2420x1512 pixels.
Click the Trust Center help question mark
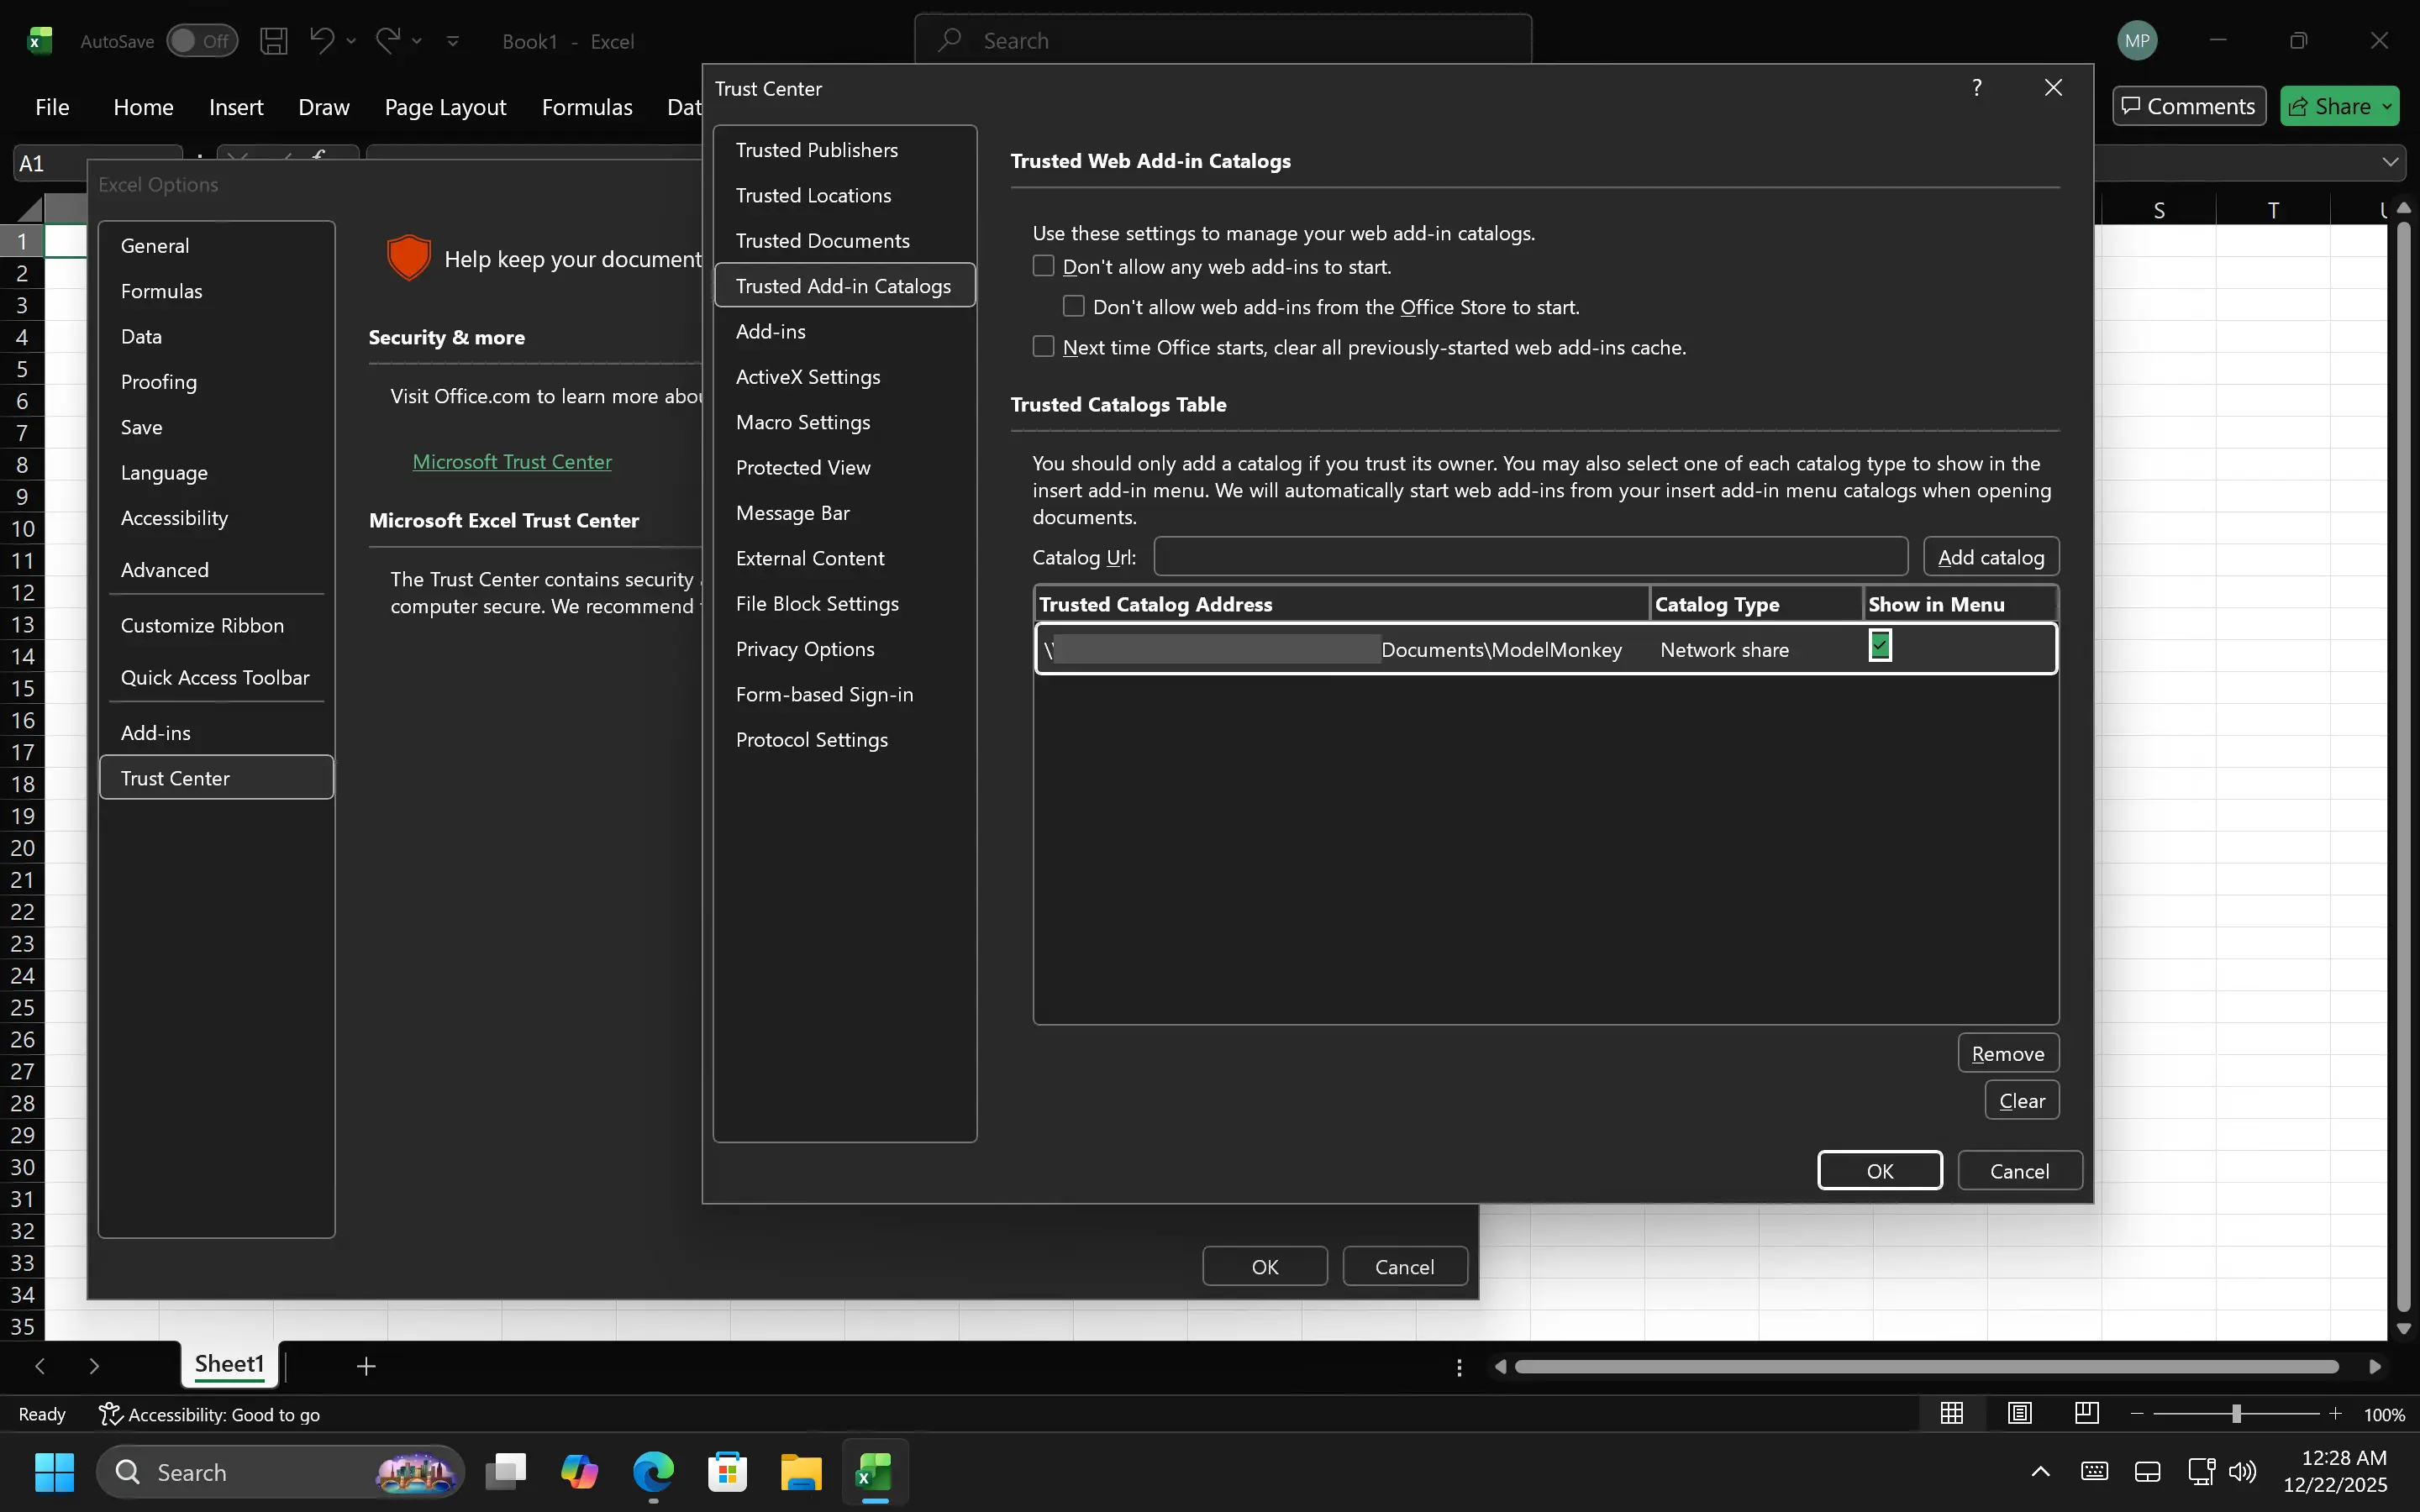pos(1976,88)
